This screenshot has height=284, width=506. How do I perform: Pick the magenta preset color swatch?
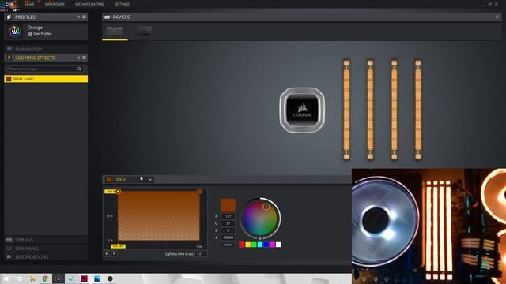[x=272, y=245]
